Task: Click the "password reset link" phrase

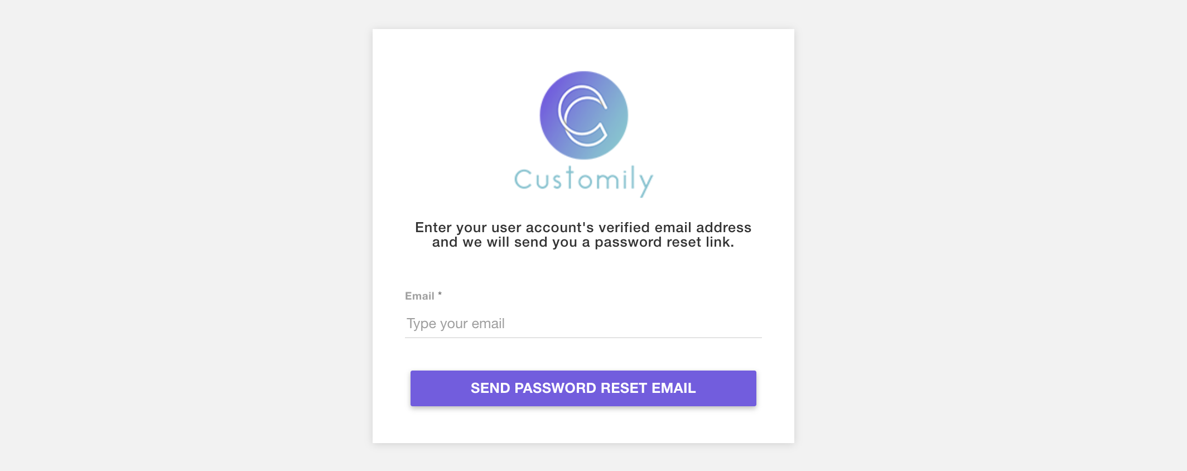Action: tap(663, 242)
